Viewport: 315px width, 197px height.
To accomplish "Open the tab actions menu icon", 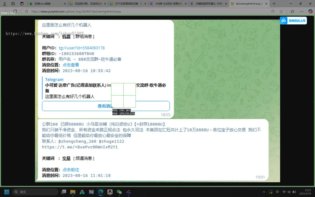I will [x=22, y=4].
